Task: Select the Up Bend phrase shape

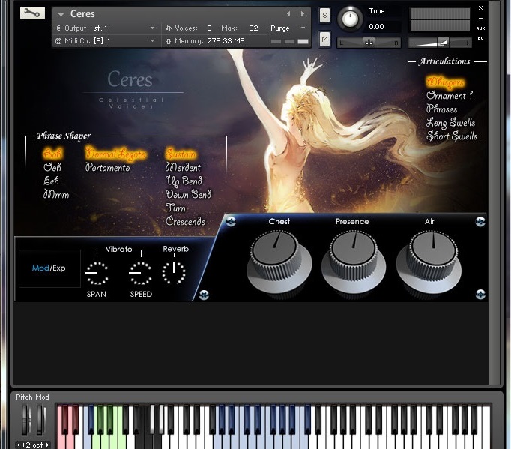Action: click(184, 181)
